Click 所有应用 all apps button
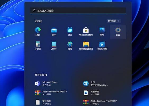 point(114,21)
